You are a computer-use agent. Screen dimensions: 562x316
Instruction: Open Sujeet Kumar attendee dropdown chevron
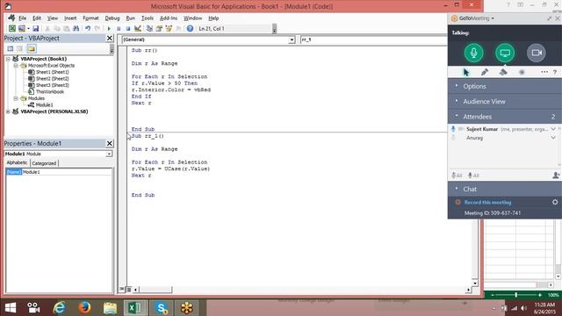(553, 129)
